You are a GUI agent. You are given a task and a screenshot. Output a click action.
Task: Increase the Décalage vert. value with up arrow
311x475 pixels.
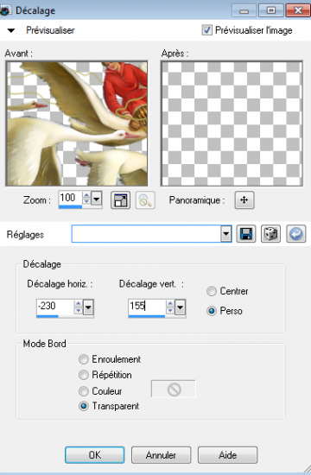coord(170,303)
